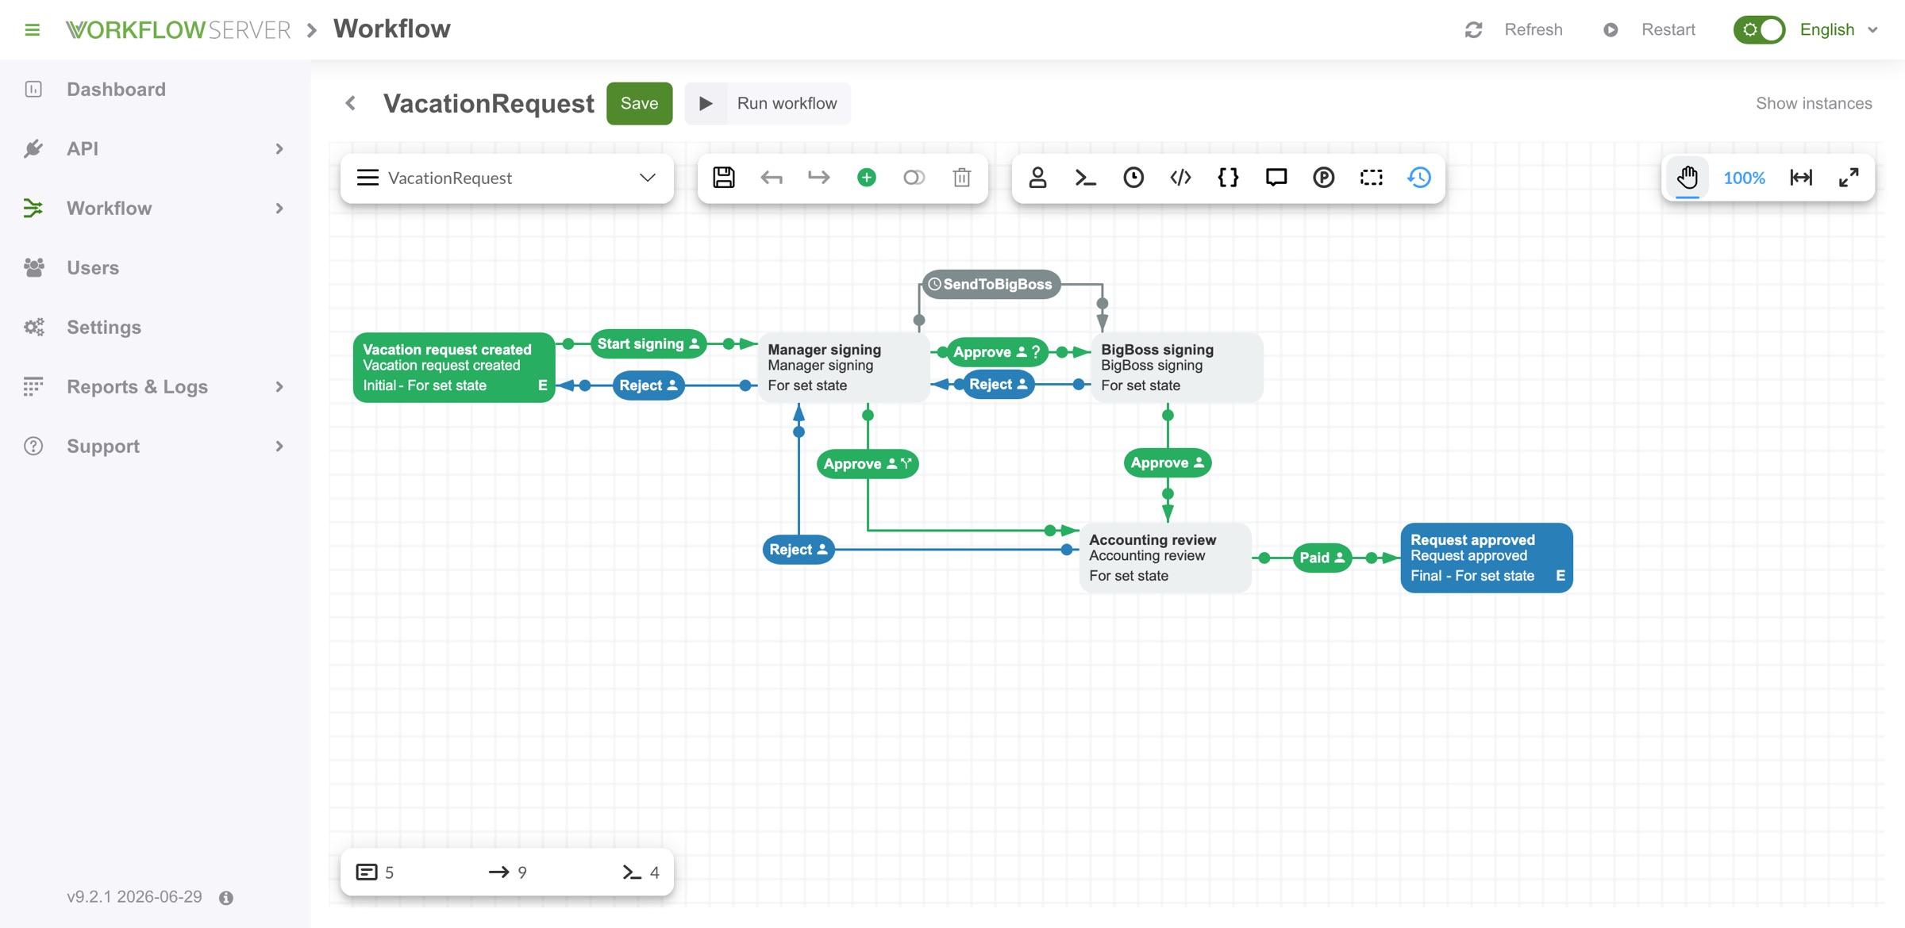Viewport: 1905px width, 928px height.
Task: Open the Localization speech bubble icon
Action: 1276,178
